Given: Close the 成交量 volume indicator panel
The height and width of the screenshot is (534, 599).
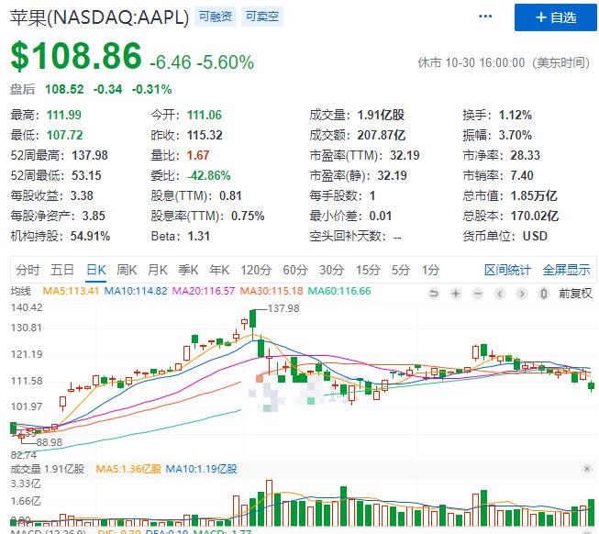Looking at the screenshot, I should pos(587,469).
